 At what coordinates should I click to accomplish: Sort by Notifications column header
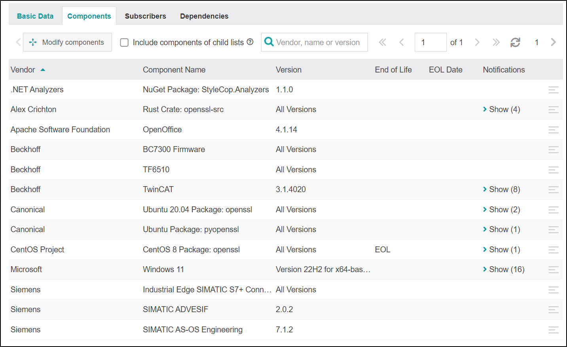(504, 70)
